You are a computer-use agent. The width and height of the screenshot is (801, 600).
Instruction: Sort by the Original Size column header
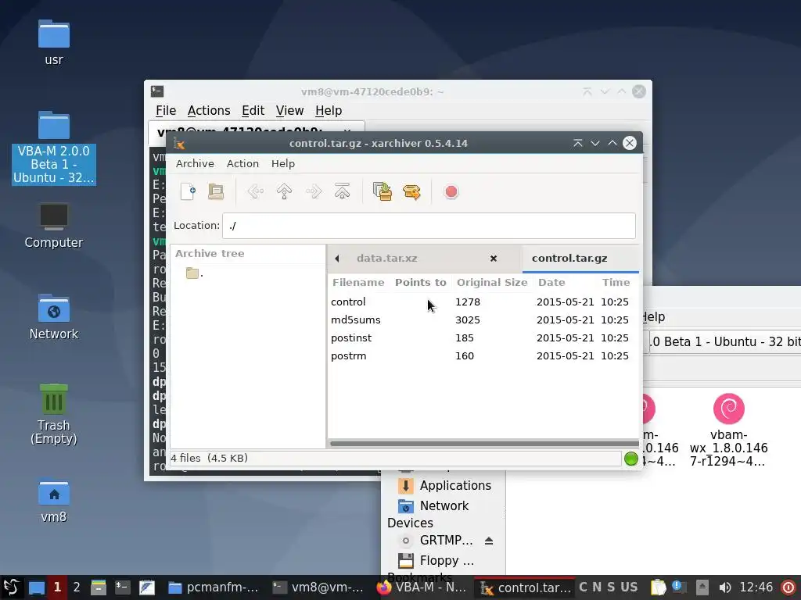click(x=492, y=282)
